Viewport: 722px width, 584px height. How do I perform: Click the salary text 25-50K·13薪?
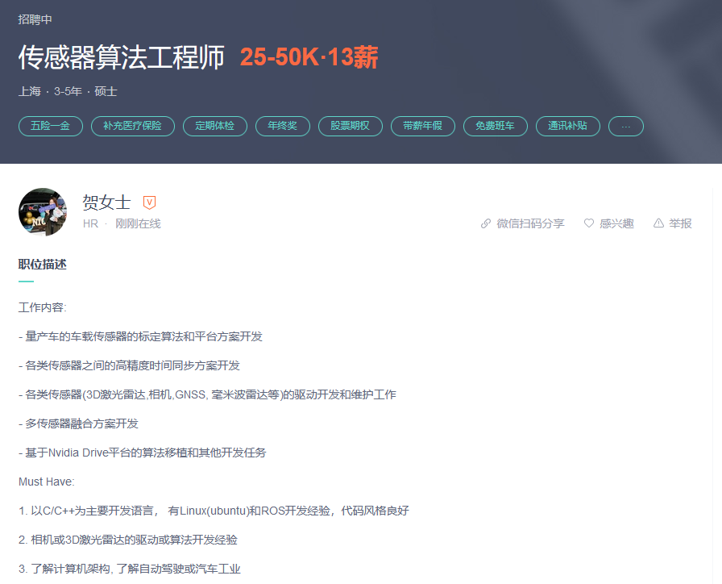click(x=309, y=57)
